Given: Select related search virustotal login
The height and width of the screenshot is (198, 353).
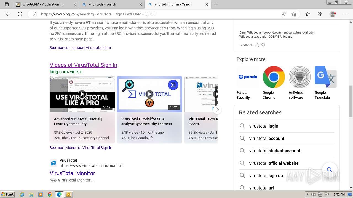Looking at the screenshot, I should coord(287,126).
